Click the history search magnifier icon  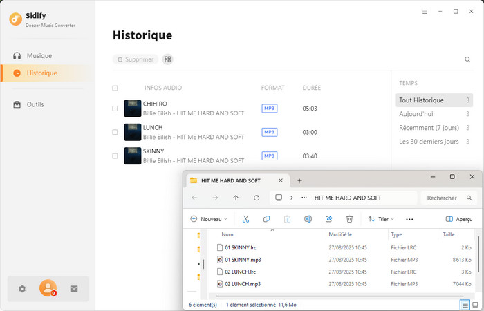[467, 59]
